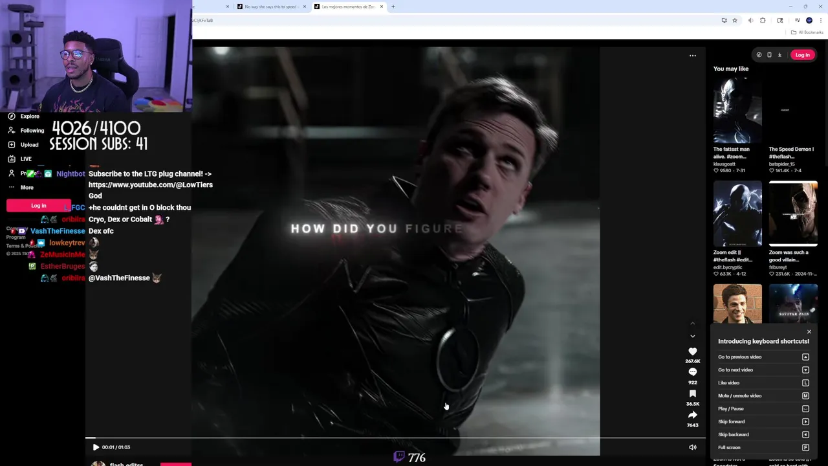The width and height of the screenshot is (828, 466).
Task: Open All Bookmarks folder
Action: click(807, 32)
